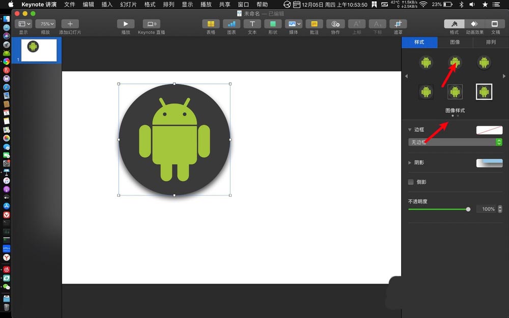Select slide 1 thumbnail in navigator
This screenshot has height=318, width=509.
39,50
